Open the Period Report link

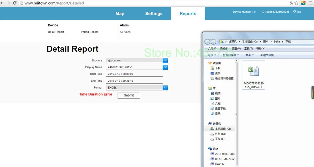[x=89, y=32]
